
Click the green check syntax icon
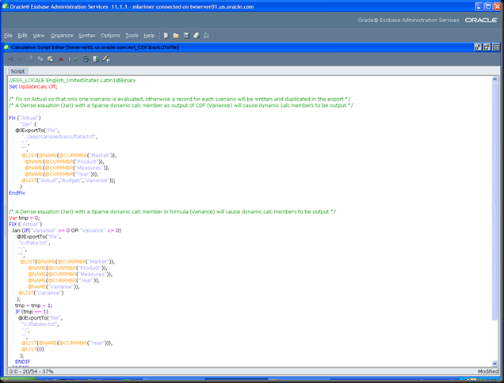point(76,59)
